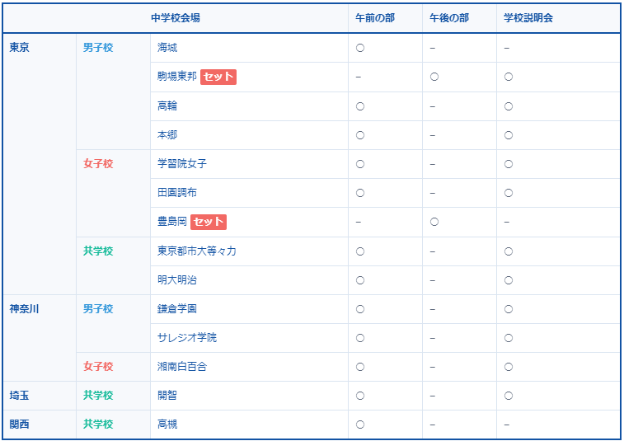The height and width of the screenshot is (441, 624).
Task: Click the 午前の部 column header
Action: [375, 18]
